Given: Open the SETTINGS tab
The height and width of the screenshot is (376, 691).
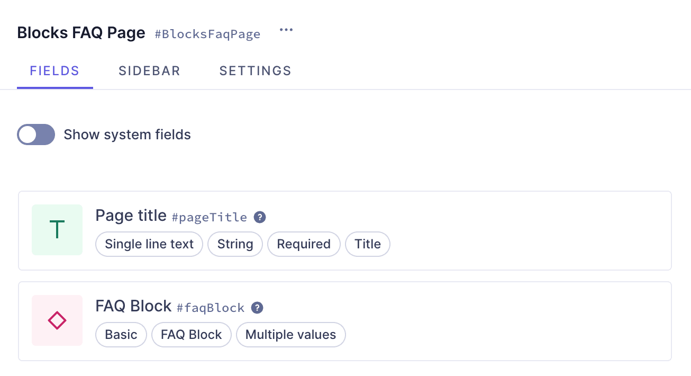Looking at the screenshot, I should tap(255, 70).
